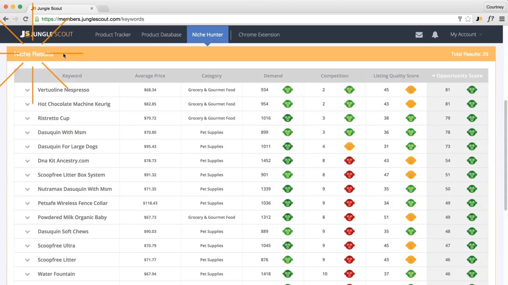
Task: Sort by Listing Quality Score column
Action: tap(396, 76)
